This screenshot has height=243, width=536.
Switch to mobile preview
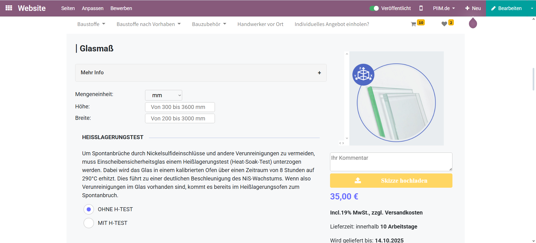coord(421,8)
